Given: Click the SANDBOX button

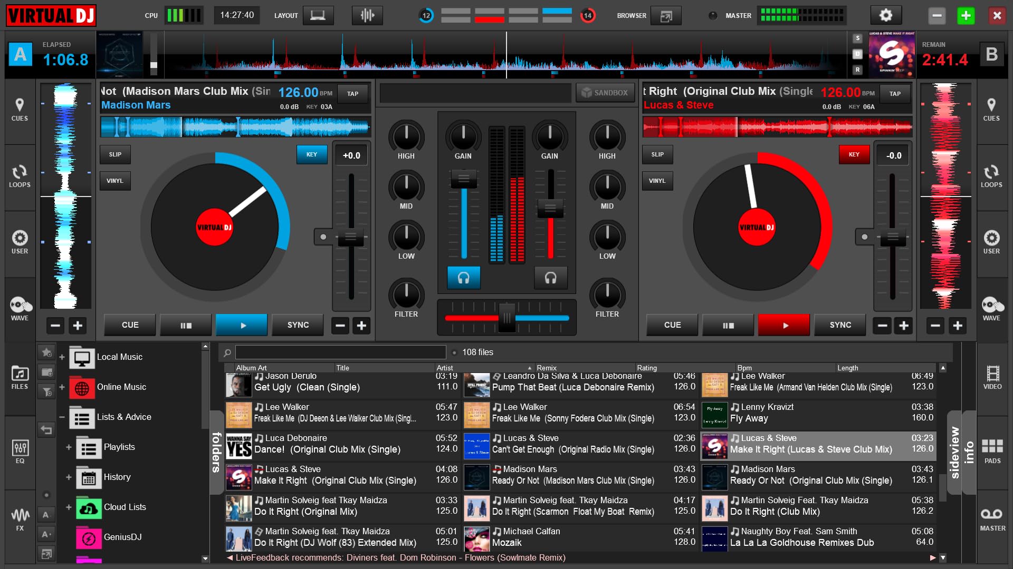Looking at the screenshot, I should click(x=605, y=93).
